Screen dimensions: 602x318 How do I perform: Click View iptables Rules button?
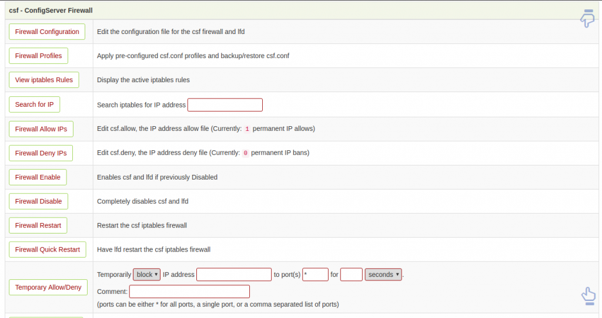tap(44, 80)
